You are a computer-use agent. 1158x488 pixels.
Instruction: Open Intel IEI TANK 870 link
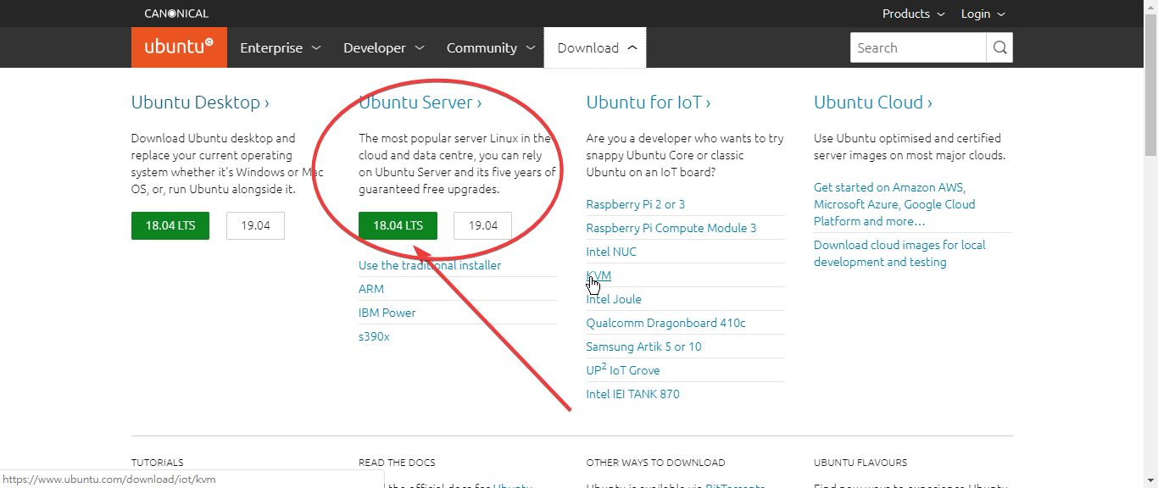point(633,394)
